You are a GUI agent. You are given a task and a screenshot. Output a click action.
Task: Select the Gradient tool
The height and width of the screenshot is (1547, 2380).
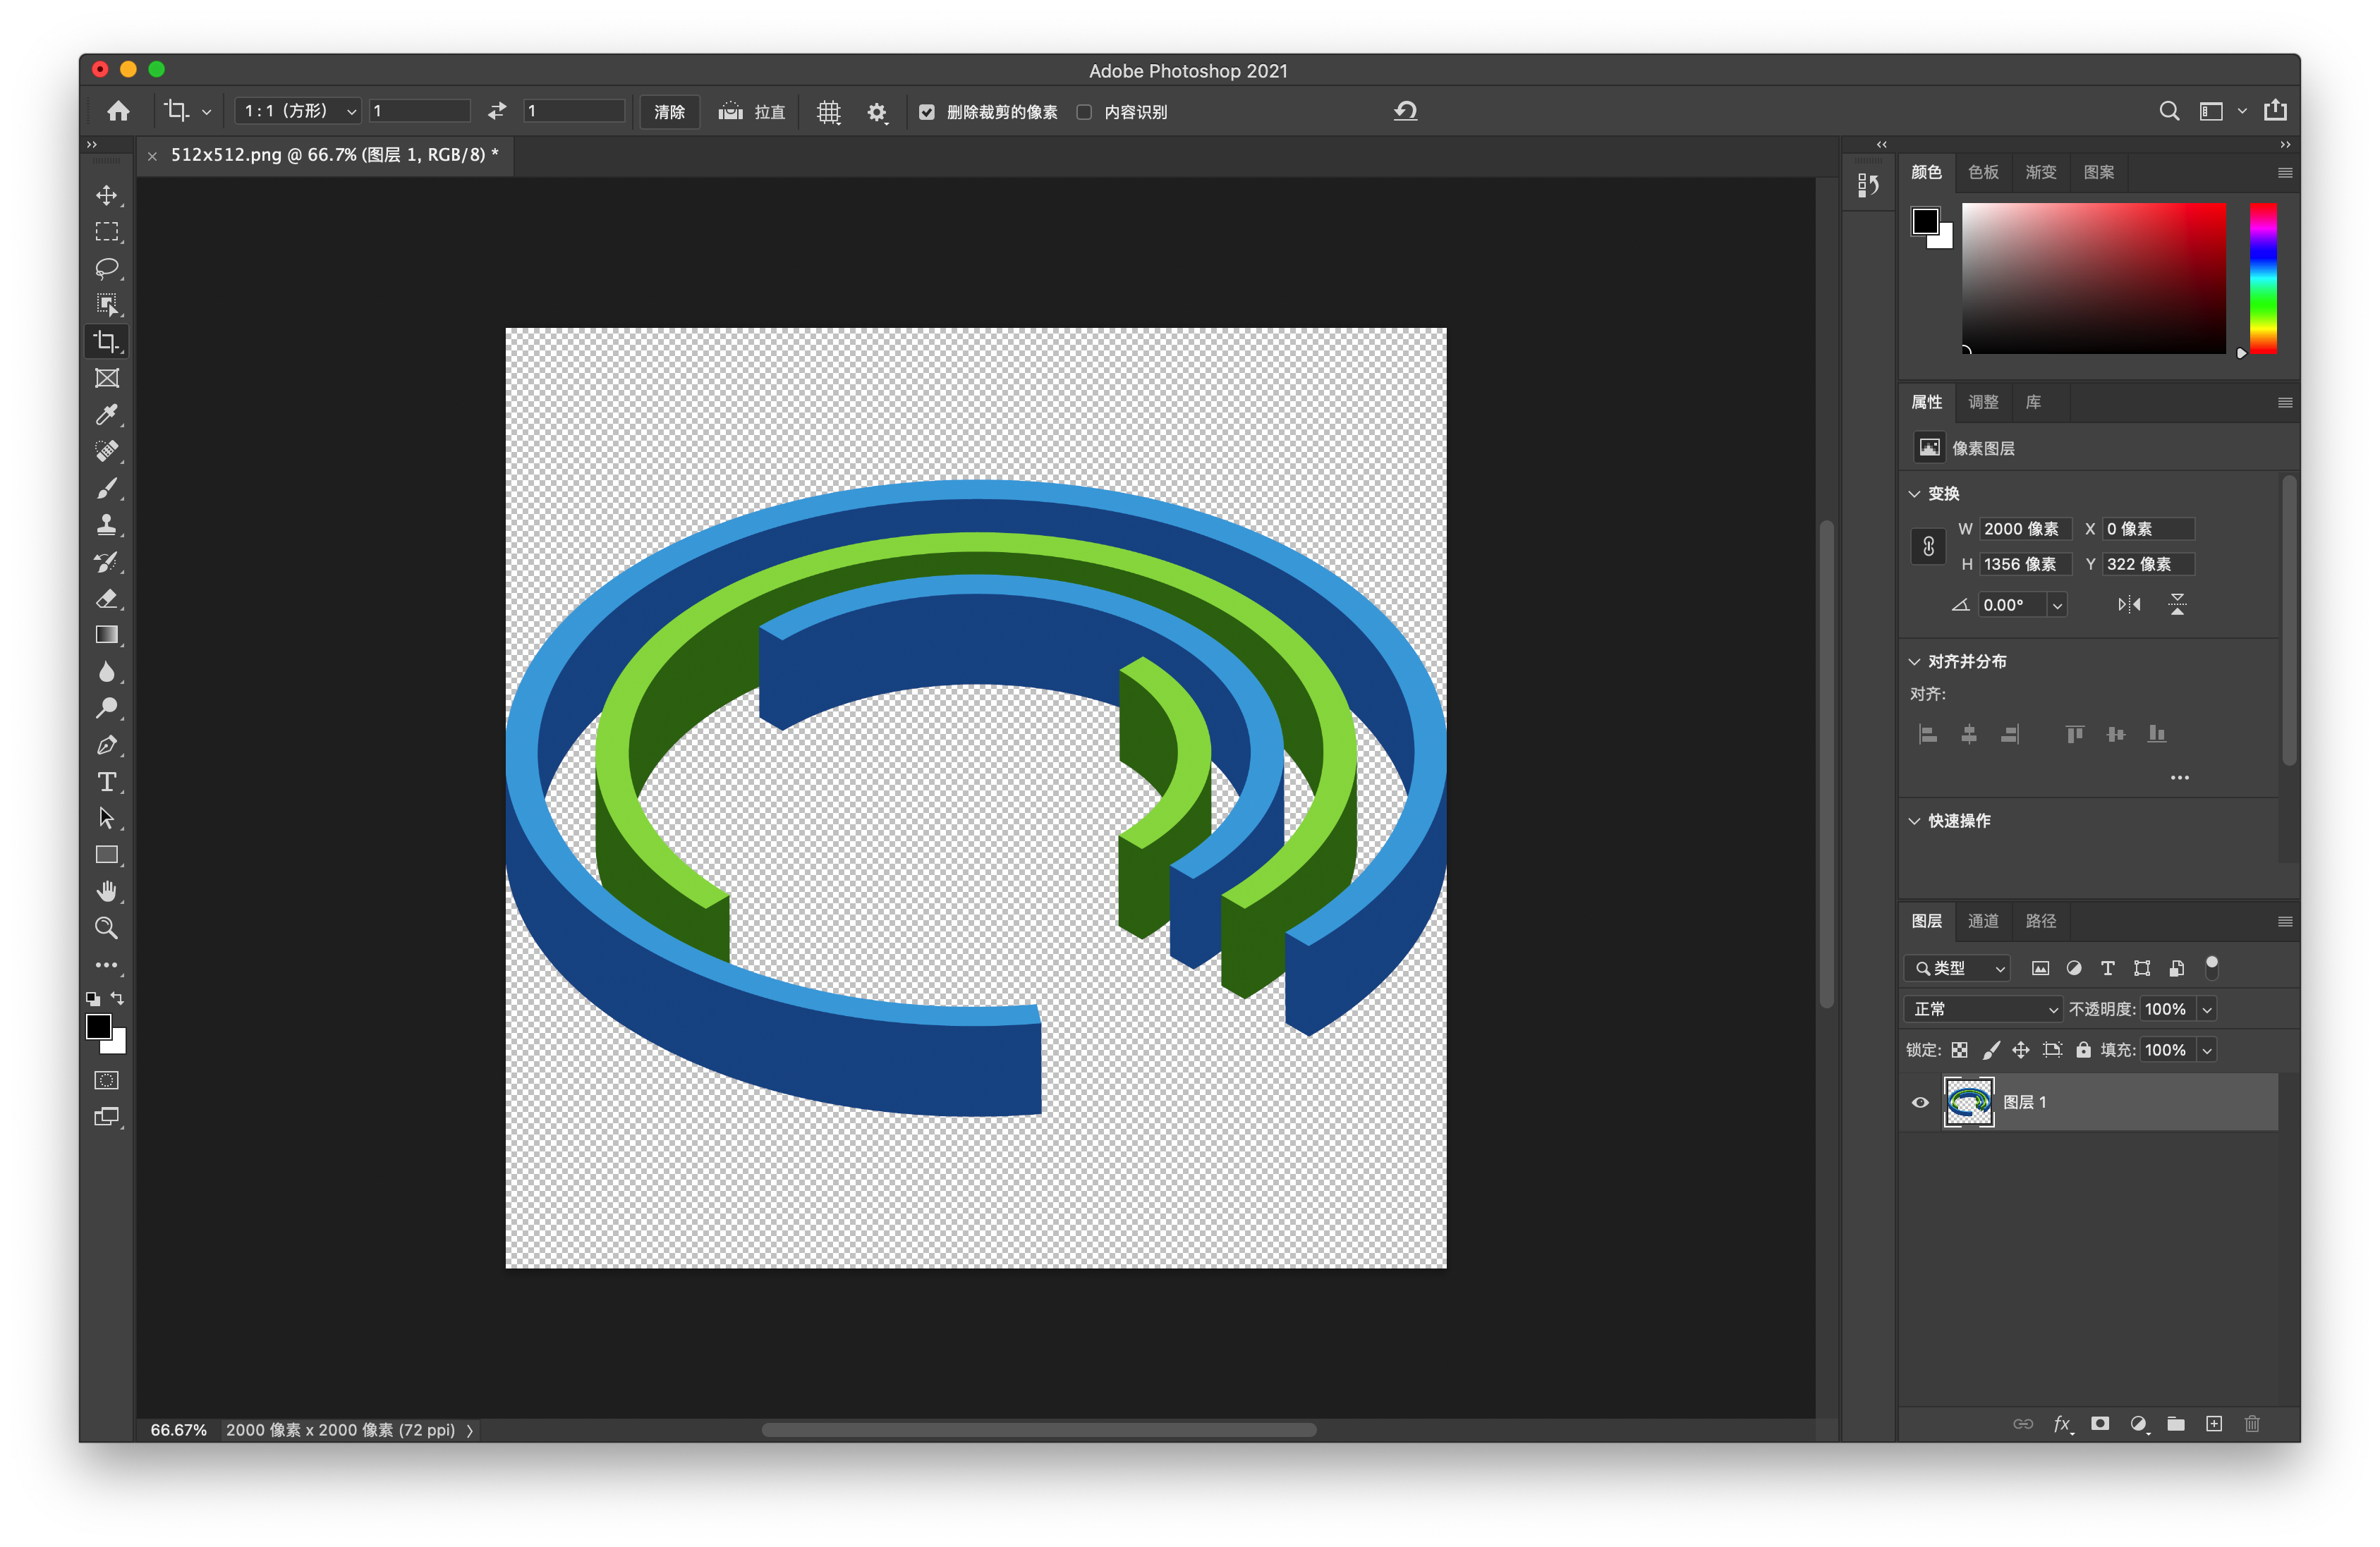(107, 635)
